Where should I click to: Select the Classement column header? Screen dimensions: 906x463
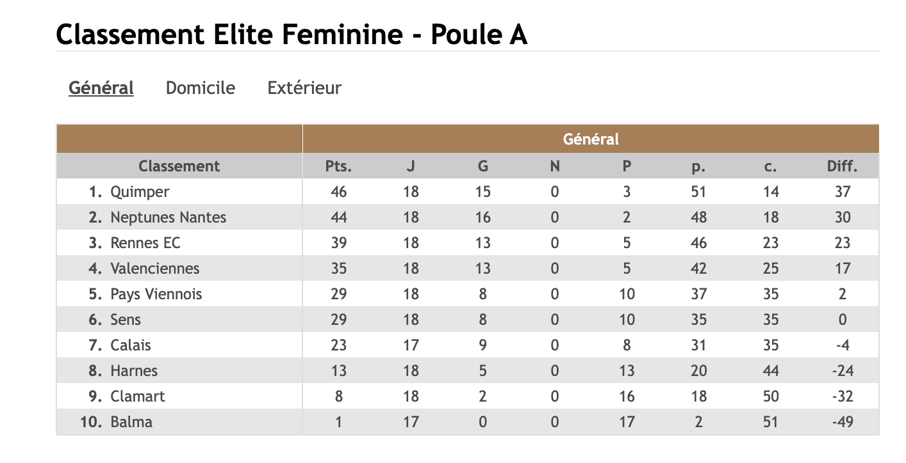(x=179, y=166)
